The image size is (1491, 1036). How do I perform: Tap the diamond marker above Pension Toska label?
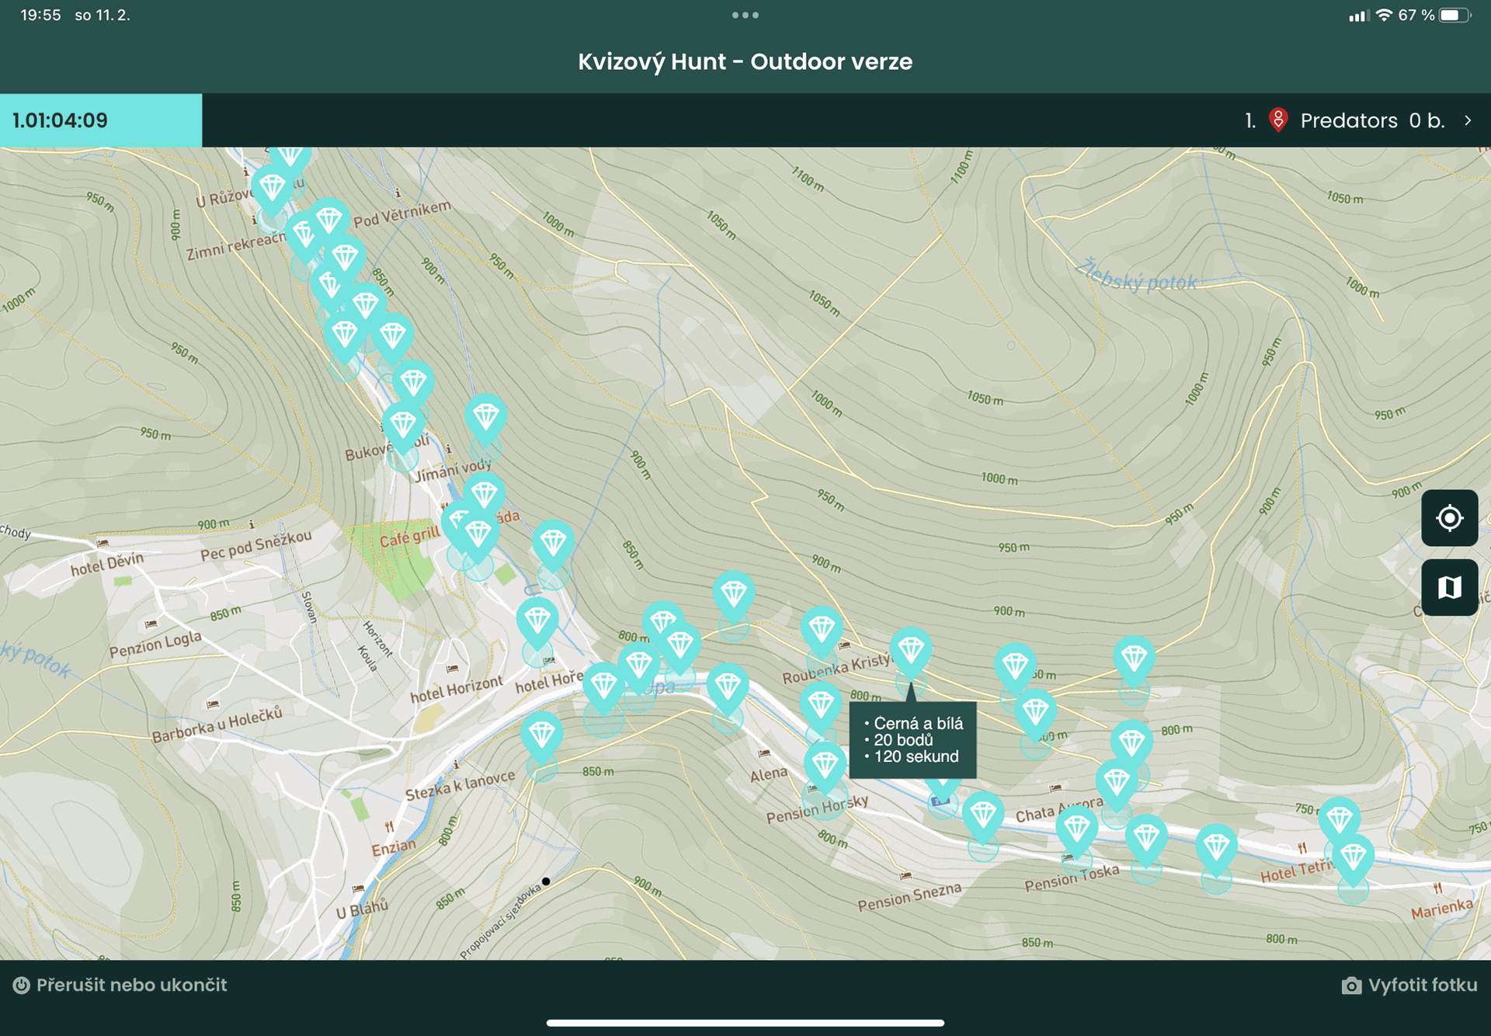coord(1077,828)
